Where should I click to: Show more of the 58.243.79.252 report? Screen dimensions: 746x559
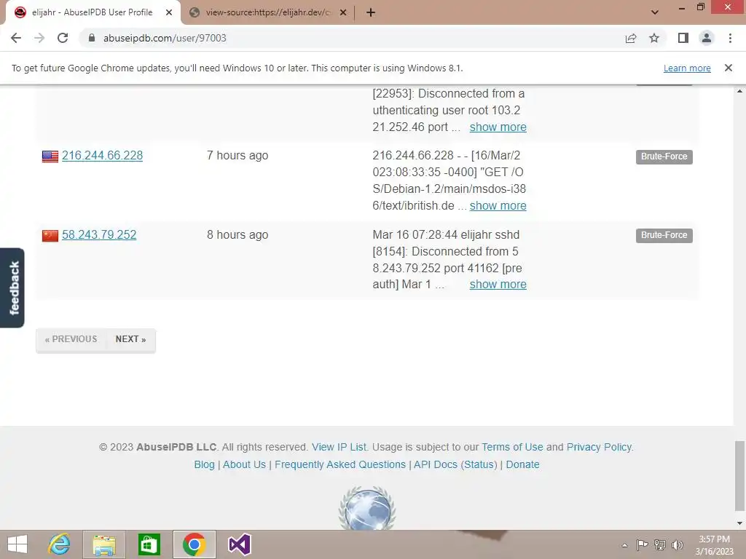click(498, 285)
